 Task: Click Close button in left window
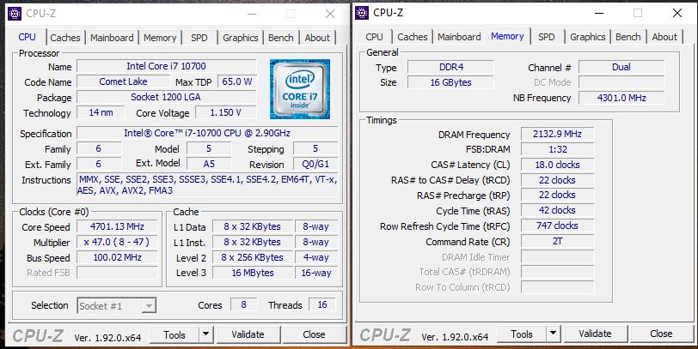click(314, 334)
